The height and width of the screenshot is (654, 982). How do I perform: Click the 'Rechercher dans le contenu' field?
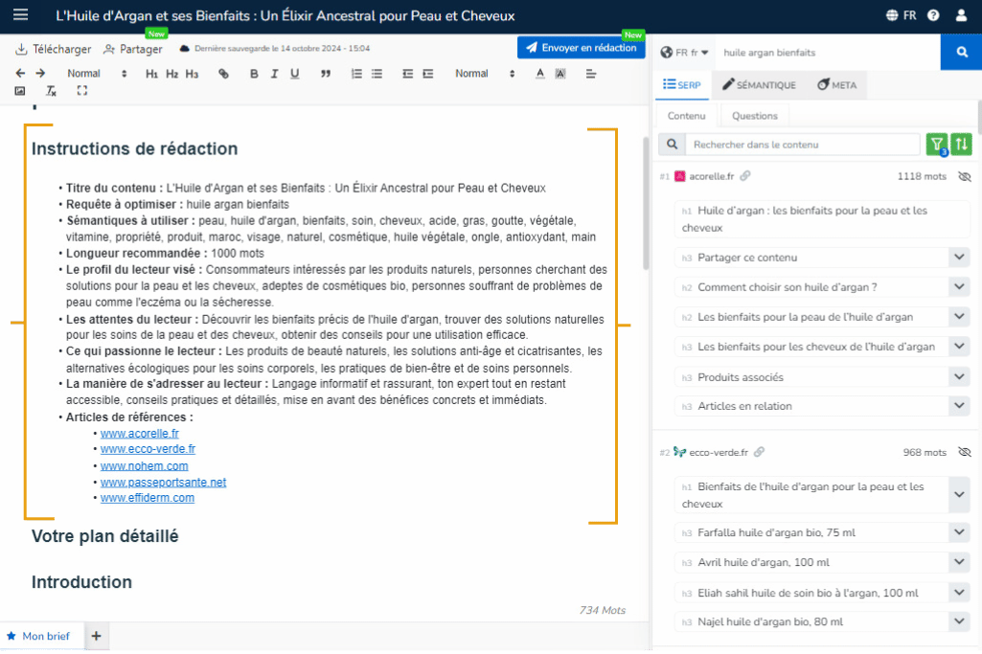click(802, 145)
